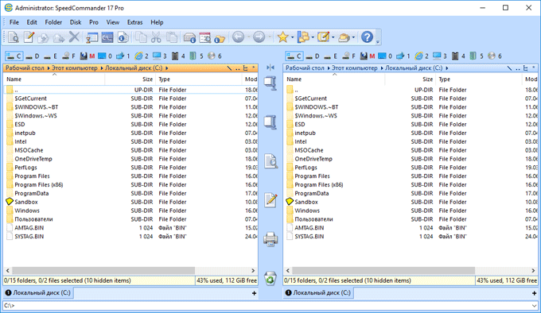
Task: Expand arrow after Локальный диск (C:) in left path
Action: tap(166, 68)
